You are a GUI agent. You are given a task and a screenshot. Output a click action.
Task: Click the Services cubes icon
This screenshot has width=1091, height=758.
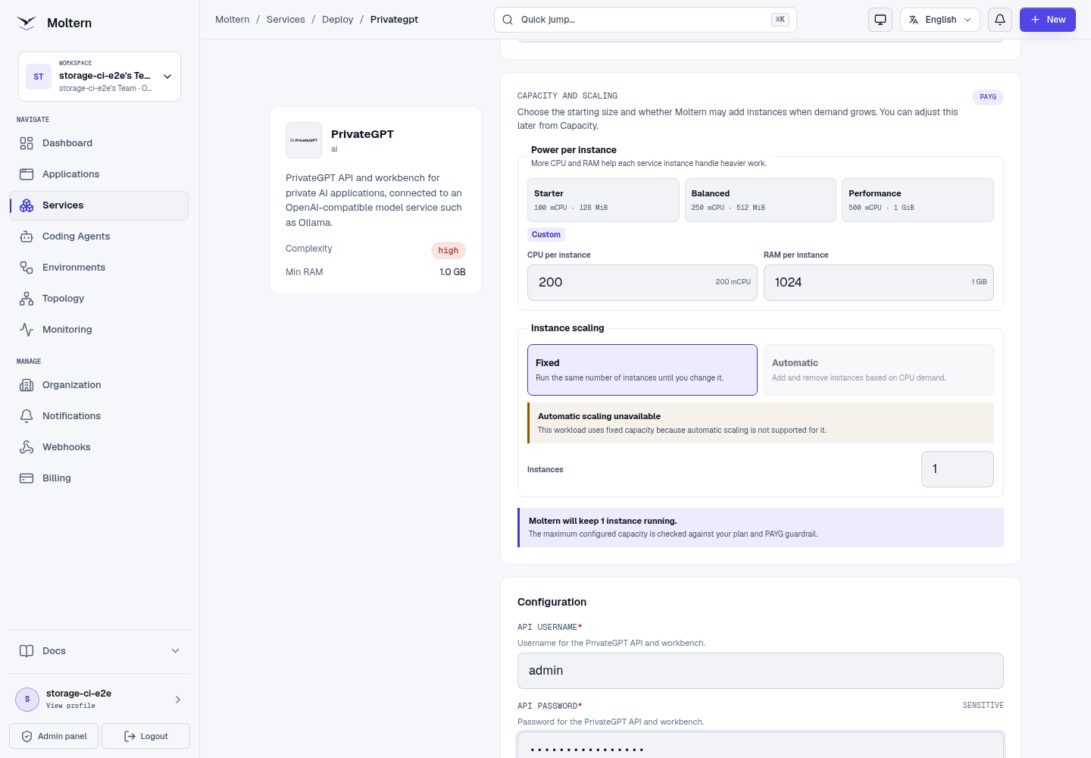click(27, 205)
